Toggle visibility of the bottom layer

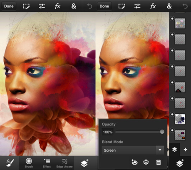tap(172, 130)
